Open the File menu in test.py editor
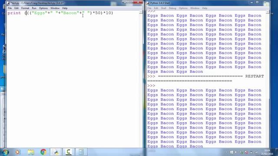The image size is (278, 156). click(10, 8)
